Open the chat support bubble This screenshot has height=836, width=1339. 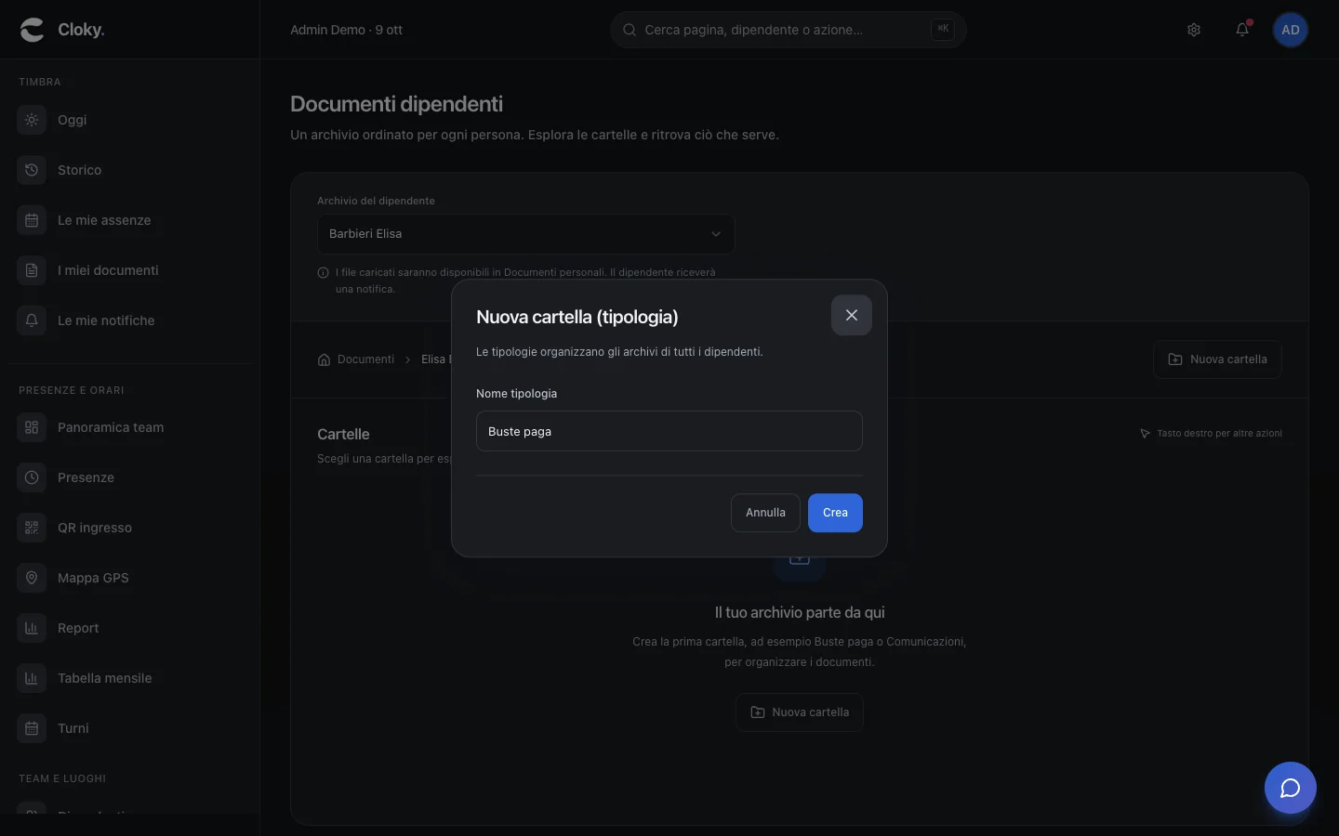pyautogui.click(x=1291, y=788)
